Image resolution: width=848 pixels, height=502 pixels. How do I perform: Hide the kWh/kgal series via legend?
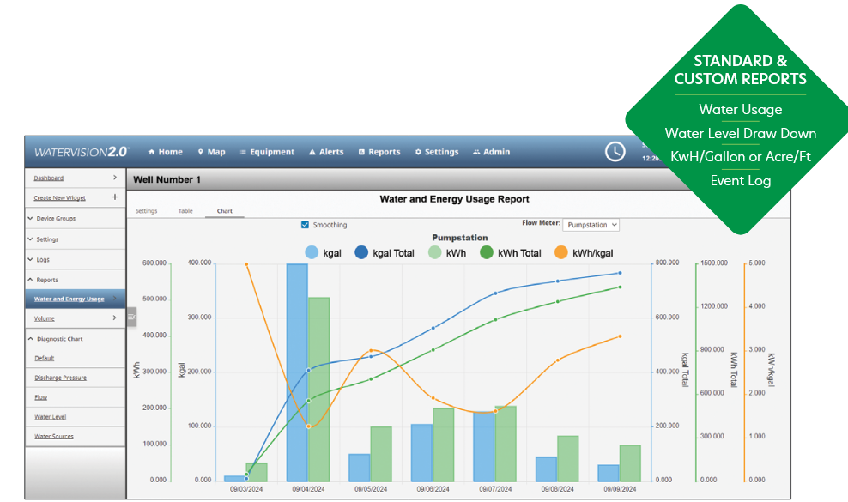[x=561, y=253]
